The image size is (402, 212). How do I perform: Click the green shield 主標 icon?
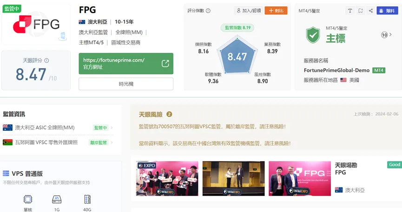click(313, 35)
